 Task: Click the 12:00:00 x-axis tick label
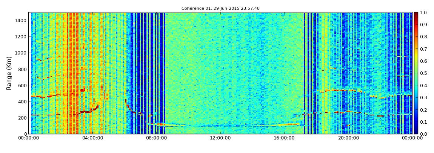click(220, 138)
